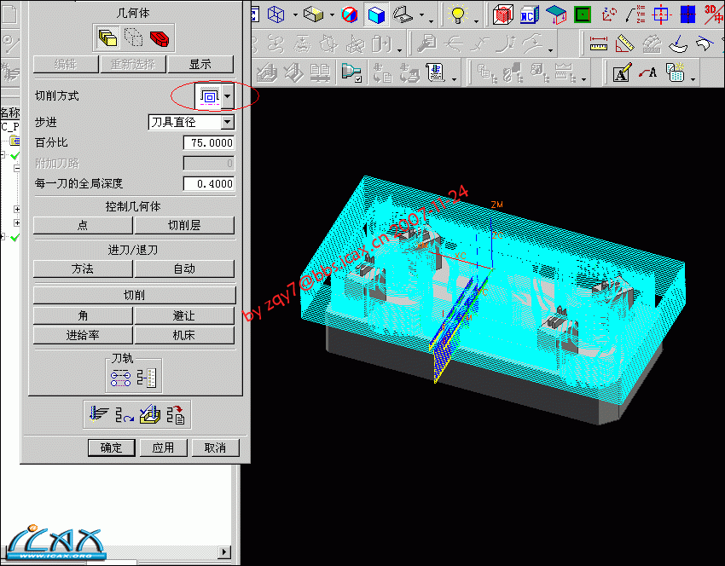This screenshot has width=725, height=566.
Task: Click the 切削 button
Action: pos(134,295)
